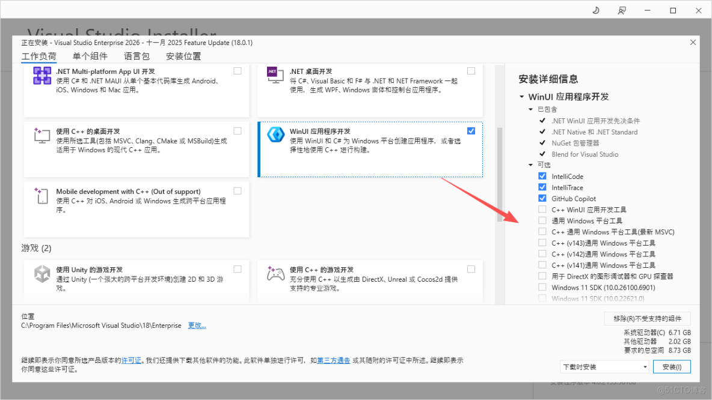Collapse the 已包含 component list
This screenshot has width=712, height=400.
pyautogui.click(x=531, y=109)
